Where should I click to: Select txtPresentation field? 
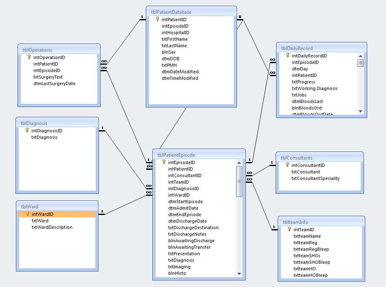click(184, 254)
